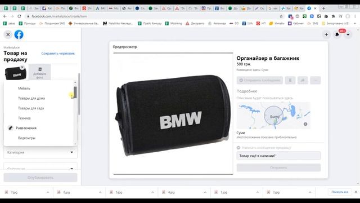360x203 pixels.
Task: Open the Кабинет bookmark
Action: click(296, 24)
